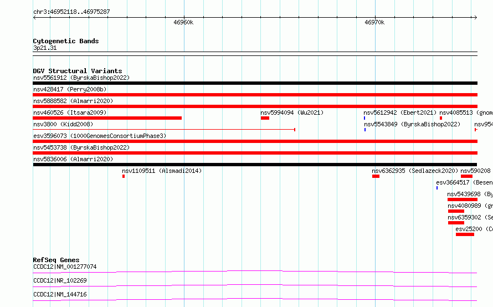
Task: Open variant nsv5612942 (Ebert2021) label
Action: 400,112
